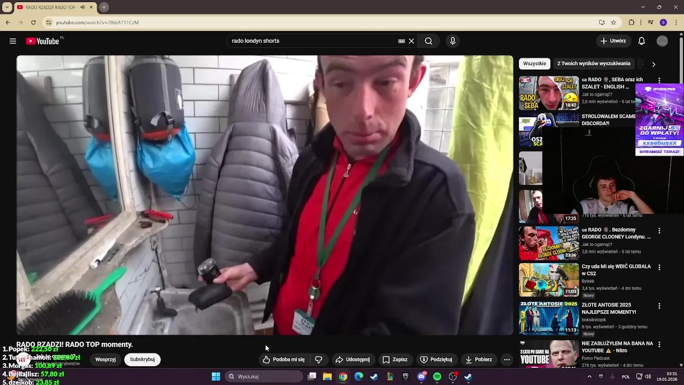Image resolution: width=684 pixels, height=385 pixels.
Task: Open options menu for RADO, SEBA oraz ich SZALET video
Action: click(x=659, y=80)
